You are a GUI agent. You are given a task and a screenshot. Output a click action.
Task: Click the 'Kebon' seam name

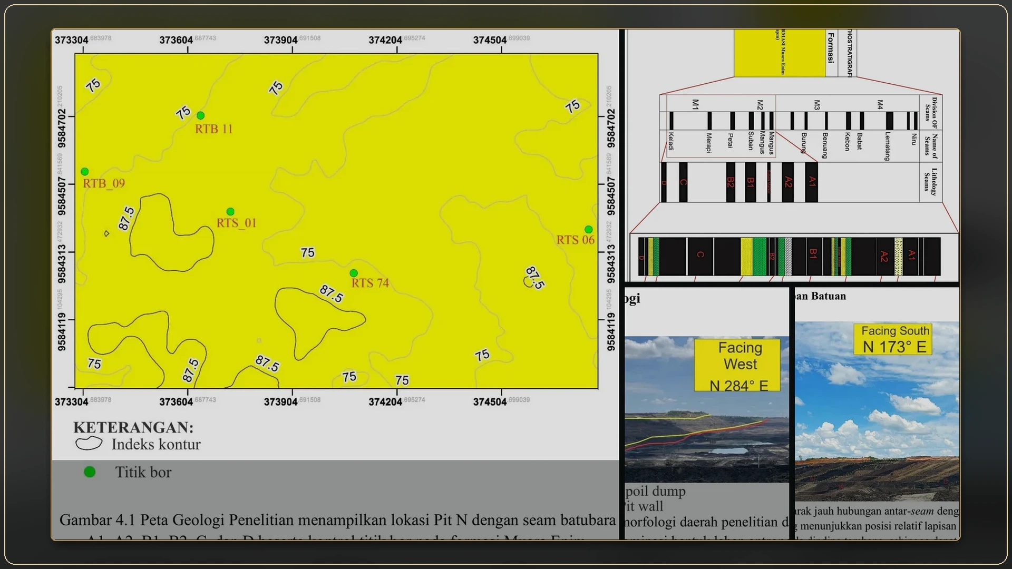coord(847,142)
